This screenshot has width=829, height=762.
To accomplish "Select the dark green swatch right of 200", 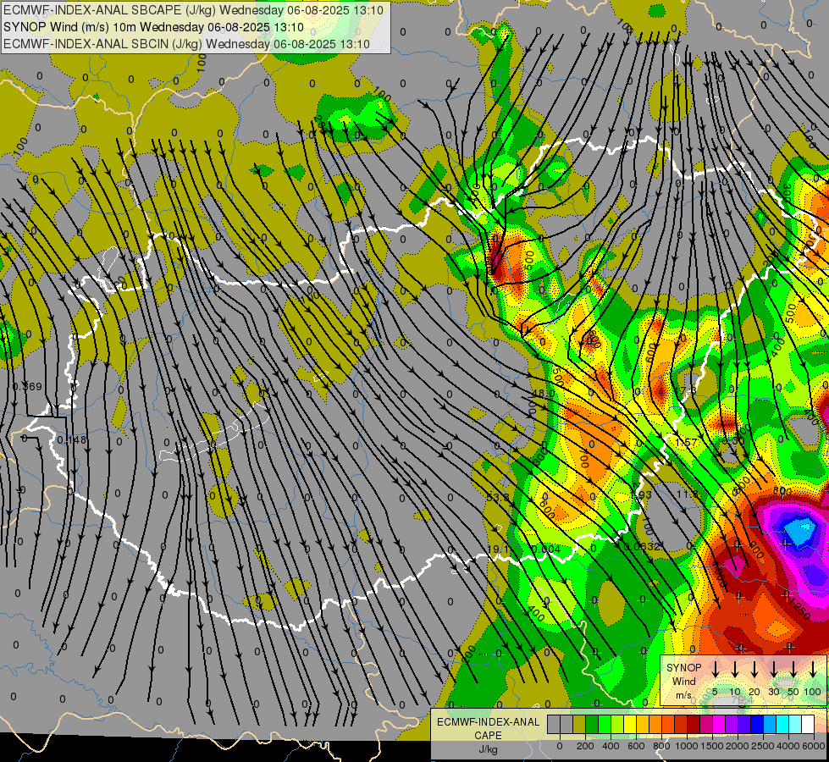I will coord(592,725).
